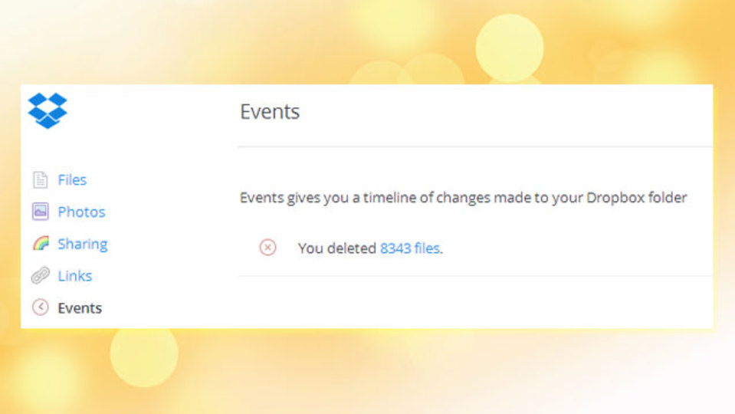Click the words "Dropbox folder" in the description
Viewport: 735px width, 414px height.
click(637, 197)
